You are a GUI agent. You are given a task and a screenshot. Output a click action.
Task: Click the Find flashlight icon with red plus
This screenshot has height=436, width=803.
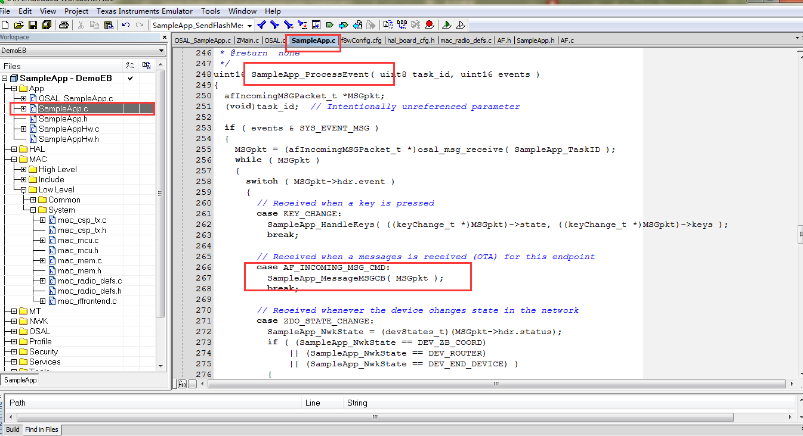[288, 25]
